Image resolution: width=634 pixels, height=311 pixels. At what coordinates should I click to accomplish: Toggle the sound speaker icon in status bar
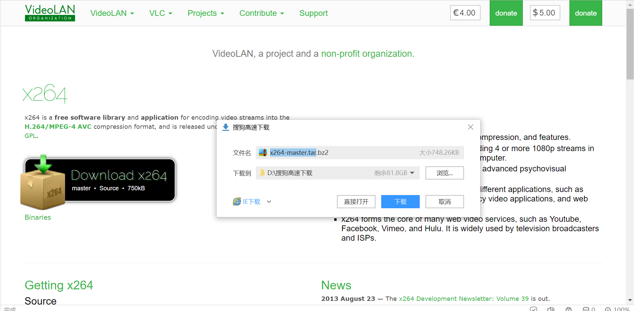pyautogui.click(x=551, y=309)
